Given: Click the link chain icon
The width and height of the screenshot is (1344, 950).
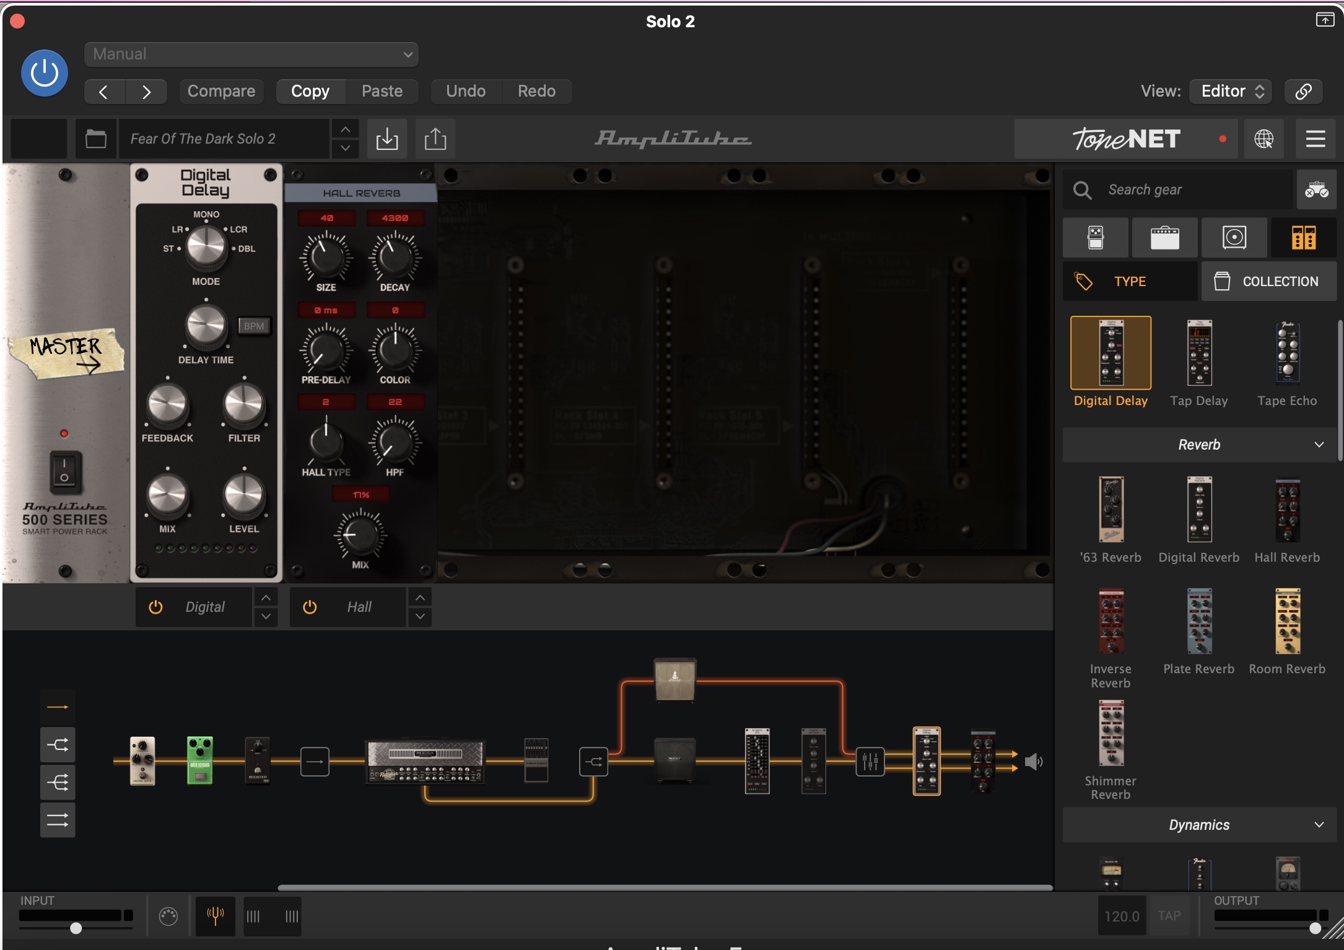Looking at the screenshot, I should [1303, 91].
